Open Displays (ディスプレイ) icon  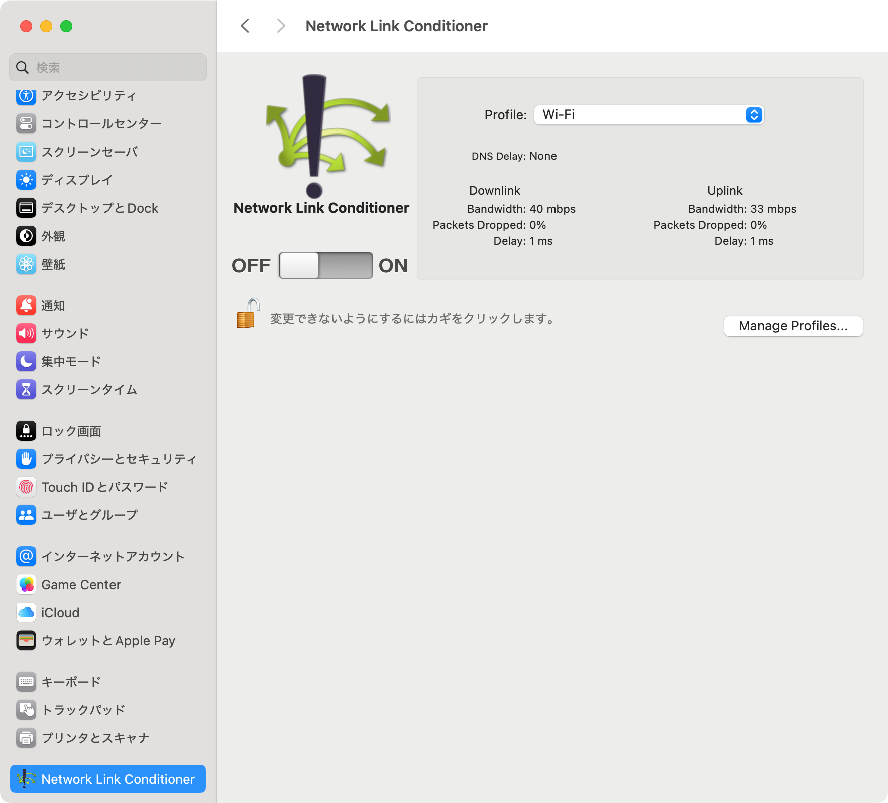tap(26, 180)
